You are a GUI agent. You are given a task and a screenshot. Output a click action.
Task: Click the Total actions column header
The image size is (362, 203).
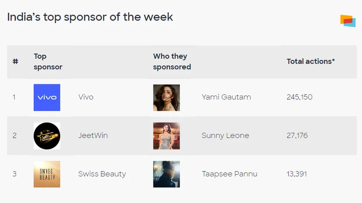(310, 61)
